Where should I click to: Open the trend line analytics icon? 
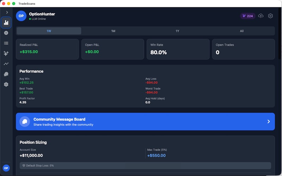[x=6, y=64]
